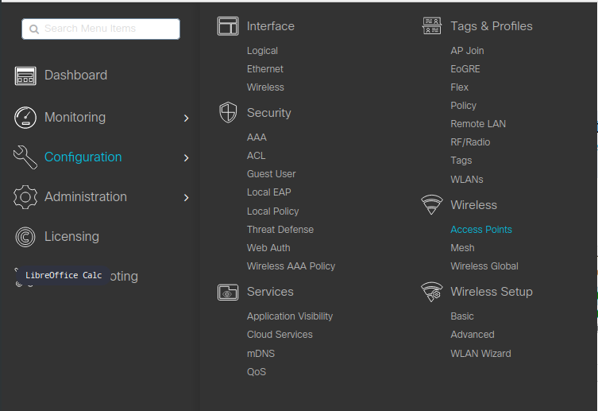Image resolution: width=598 pixels, height=411 pixels.
Task: Select the Monitoring menu item
Action: (75, 117)
